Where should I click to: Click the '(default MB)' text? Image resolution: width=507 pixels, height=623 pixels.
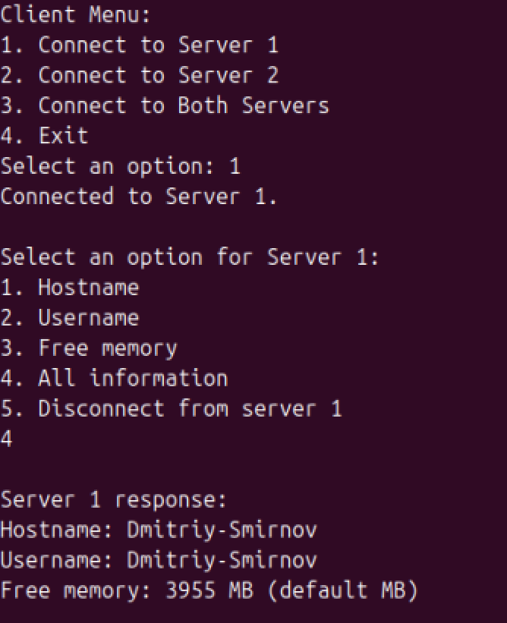pyautogui.click(x=343, y=591)
